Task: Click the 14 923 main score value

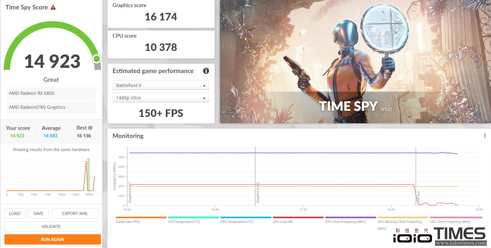Action: click(x=52, y=61)
